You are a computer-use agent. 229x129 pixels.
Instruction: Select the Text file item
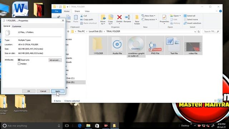[174, 46]
